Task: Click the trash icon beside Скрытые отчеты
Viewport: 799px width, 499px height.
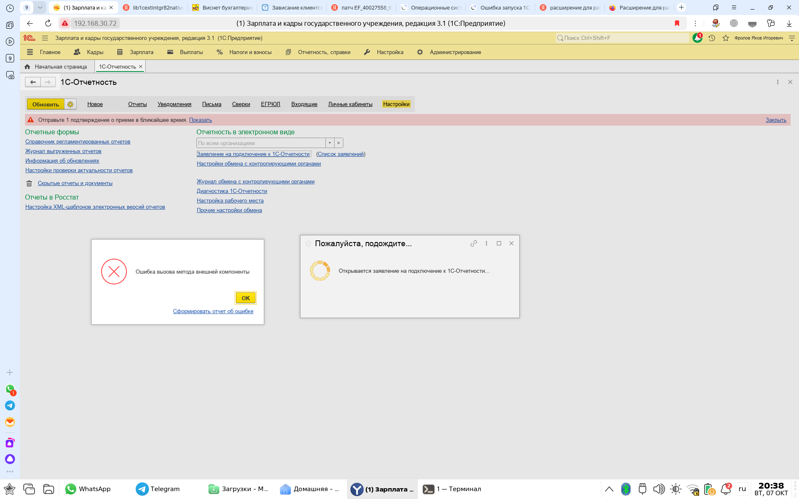Action: click(x=29, y=183)
